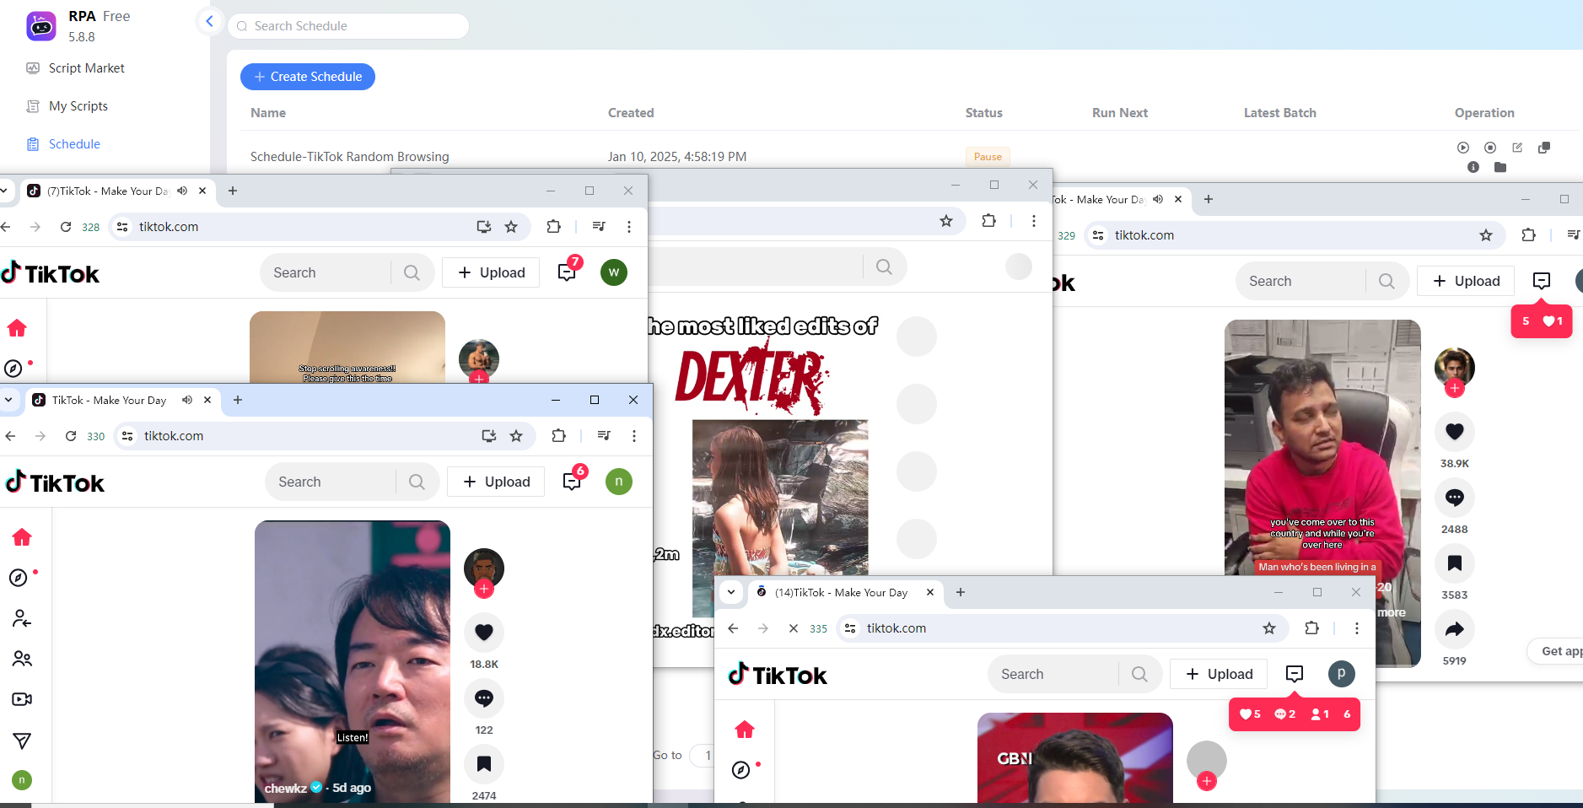Bookmark the page in window 328
Image resolution: width=1583 pixels, height=808 pixels.
[511, 227]
